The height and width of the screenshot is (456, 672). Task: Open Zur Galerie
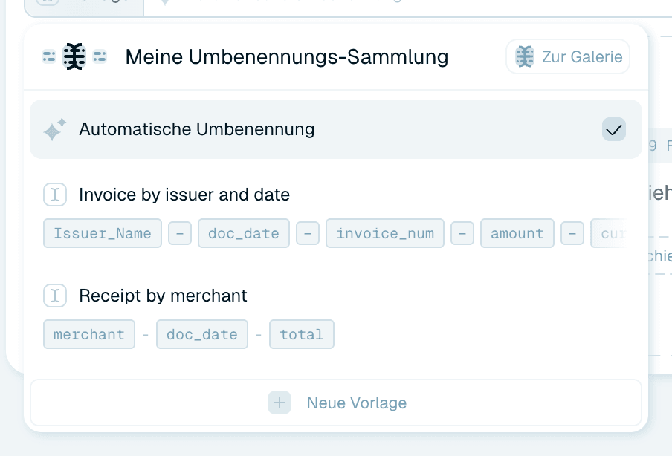pyautogui.click(x=568, y=56)
